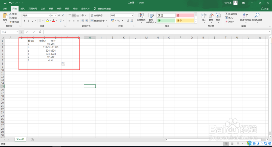The width and height of the screenshot is (272, 147).
Task: Toggle bottom vertical alignment
Action: (78, 15)
